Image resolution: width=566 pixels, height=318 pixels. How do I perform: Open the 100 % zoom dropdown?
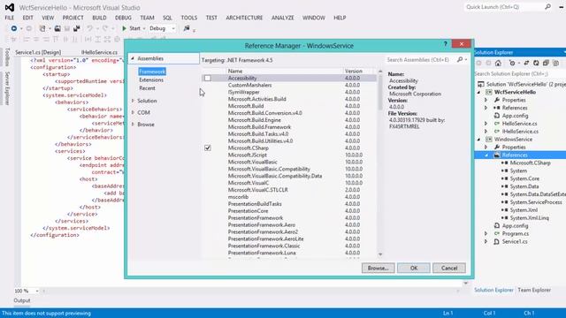coord(37,291)
